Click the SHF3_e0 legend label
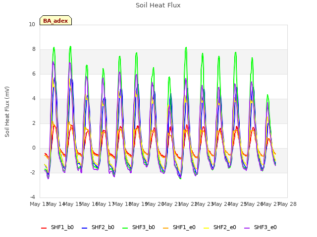Image resolution: width=317 pixels, height=237 pixels. 265,227
